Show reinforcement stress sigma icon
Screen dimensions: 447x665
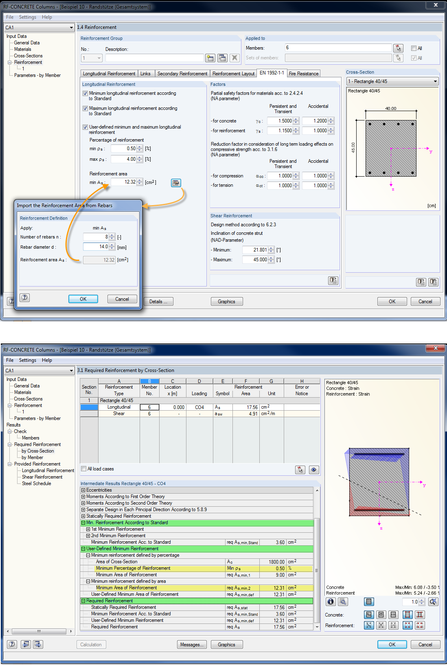(x=381, y=625)
